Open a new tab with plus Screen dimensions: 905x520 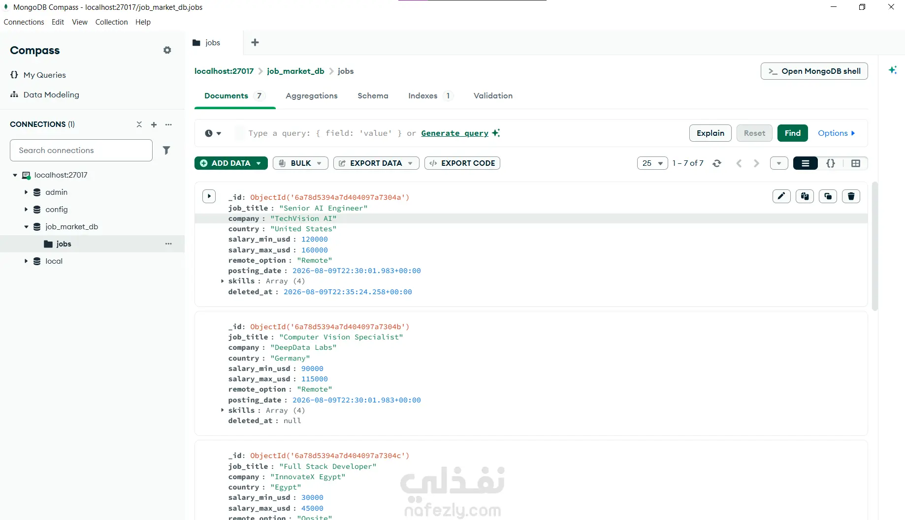pos(255,42)
